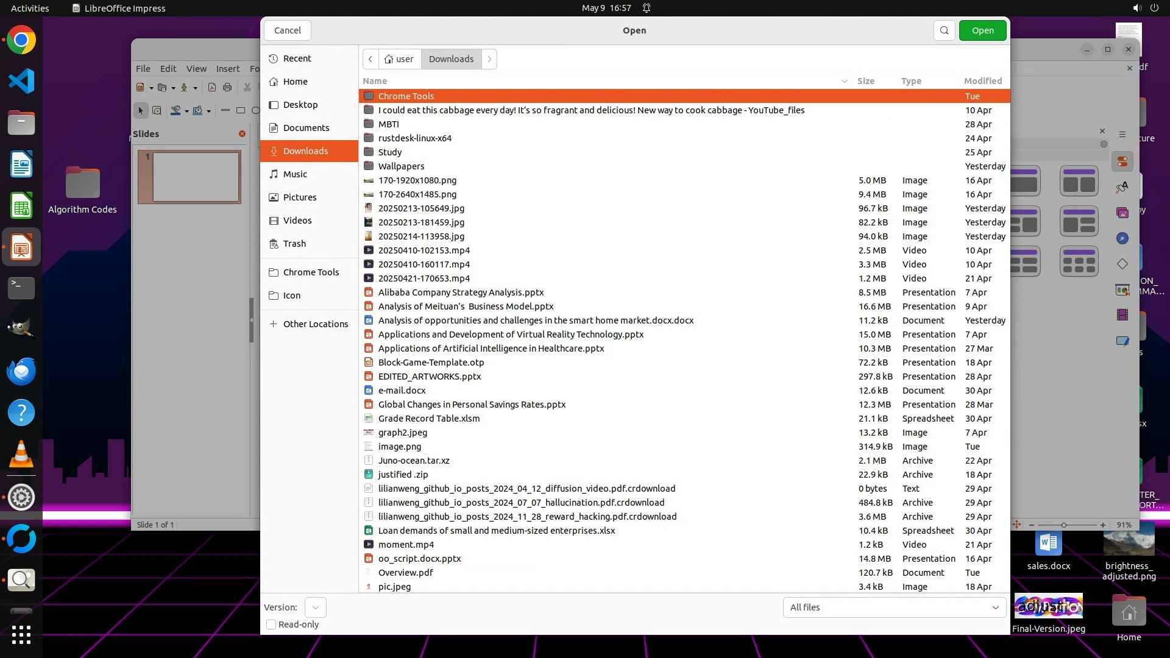Screen dimensions: 1170x658
Task: Launch Visual Studio Code from the dock
Action: (21, 81)
